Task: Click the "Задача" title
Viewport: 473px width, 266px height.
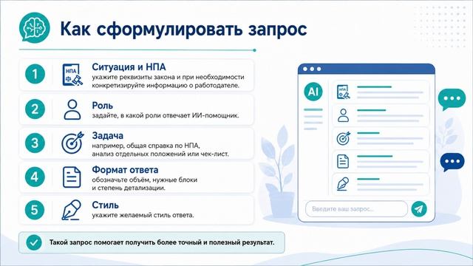Action: (107, 136)
